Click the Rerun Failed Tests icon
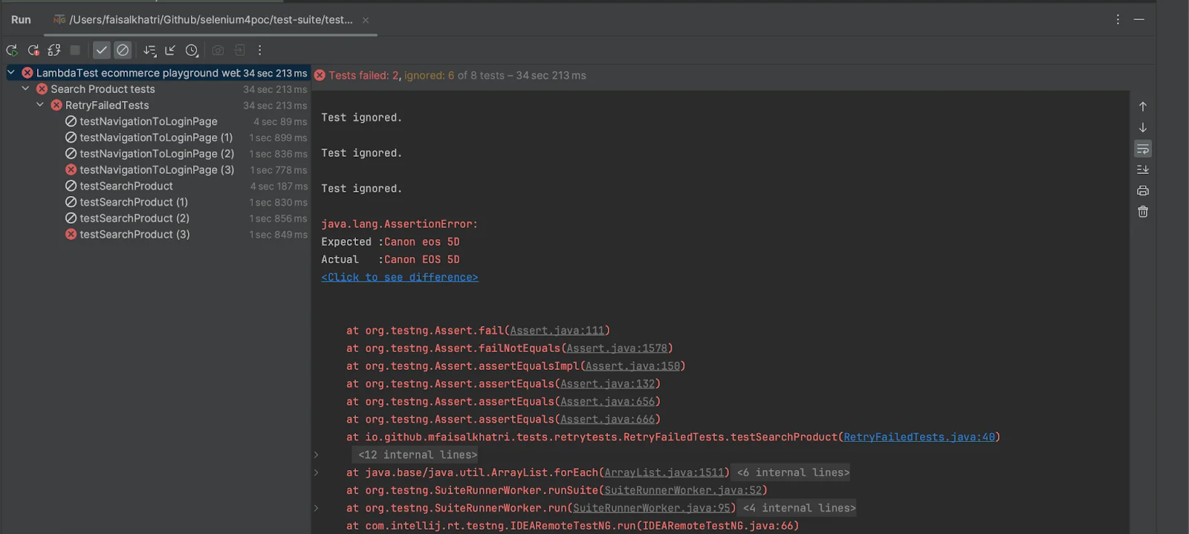The width and height of the screenshot is (1189, 534). [33, 51]
